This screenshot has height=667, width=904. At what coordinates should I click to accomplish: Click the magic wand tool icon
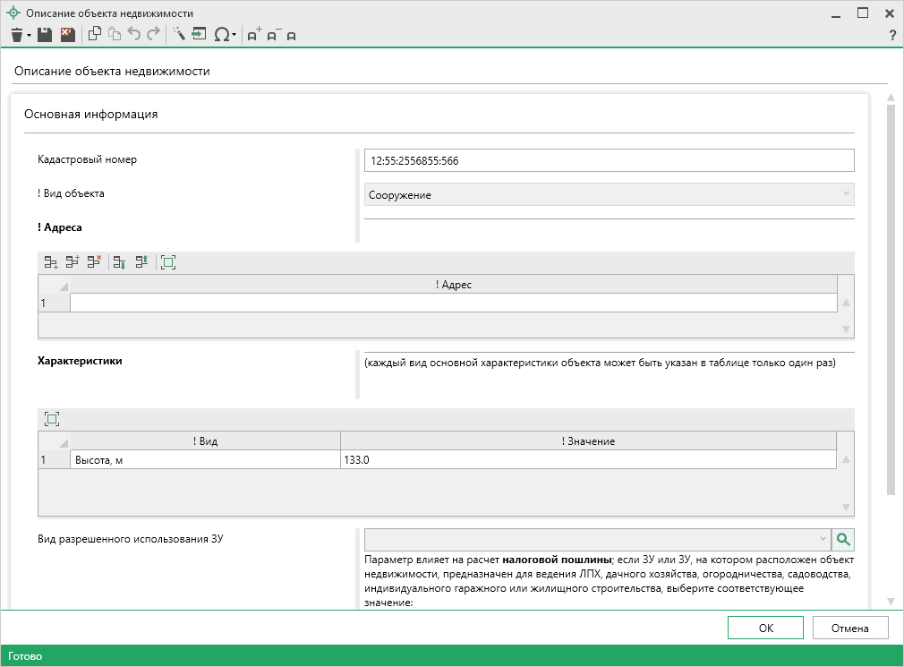(178, 35)
